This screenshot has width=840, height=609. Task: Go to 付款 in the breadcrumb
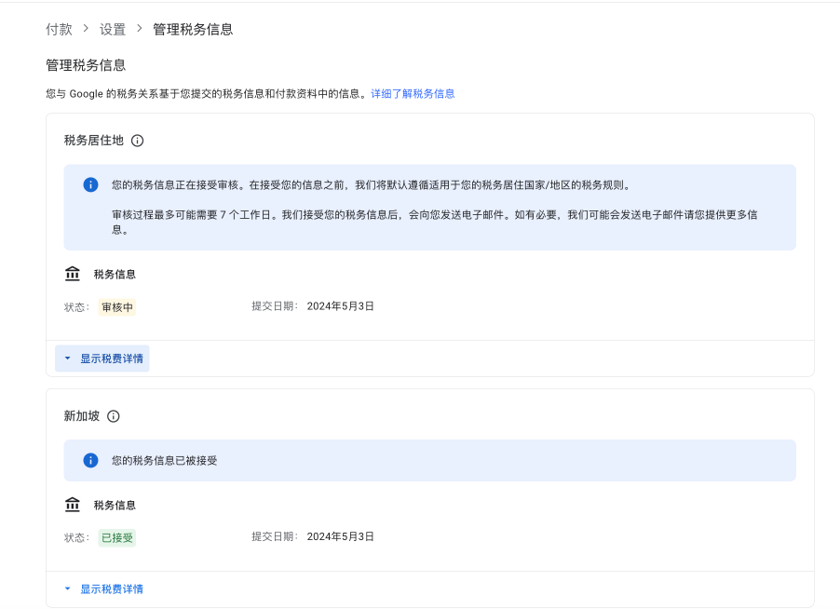click(59, 29)
